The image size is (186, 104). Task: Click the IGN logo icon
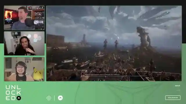(x=49, y=98)
